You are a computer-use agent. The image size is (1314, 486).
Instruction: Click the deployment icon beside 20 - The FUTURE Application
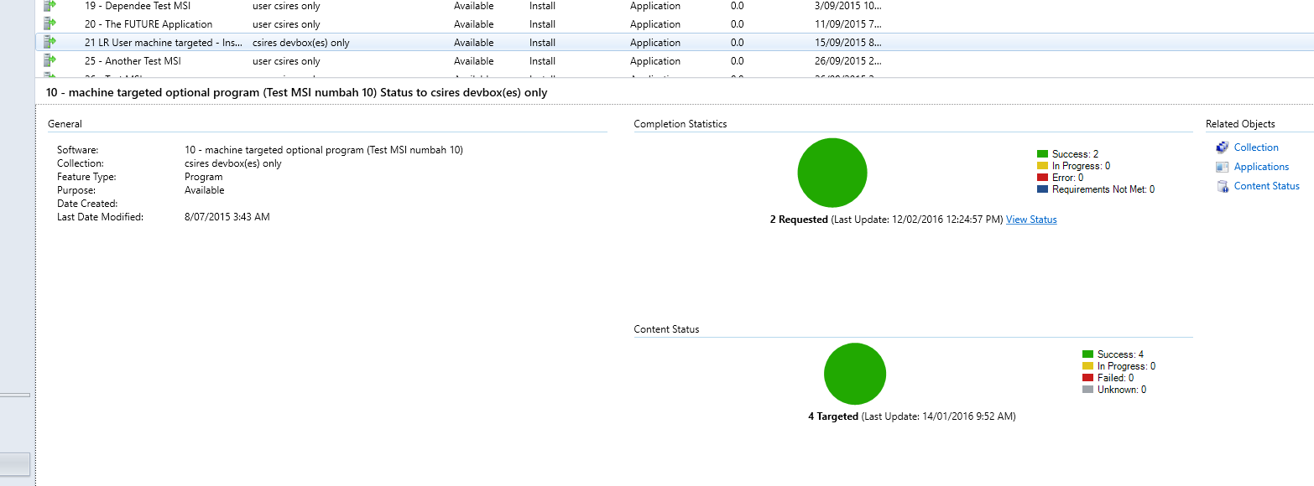50,23
